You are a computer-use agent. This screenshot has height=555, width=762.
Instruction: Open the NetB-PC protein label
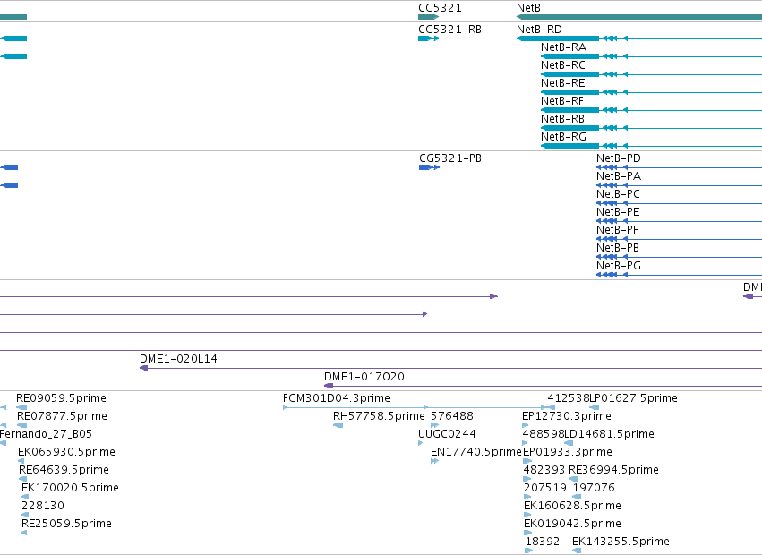coord(618,194)
